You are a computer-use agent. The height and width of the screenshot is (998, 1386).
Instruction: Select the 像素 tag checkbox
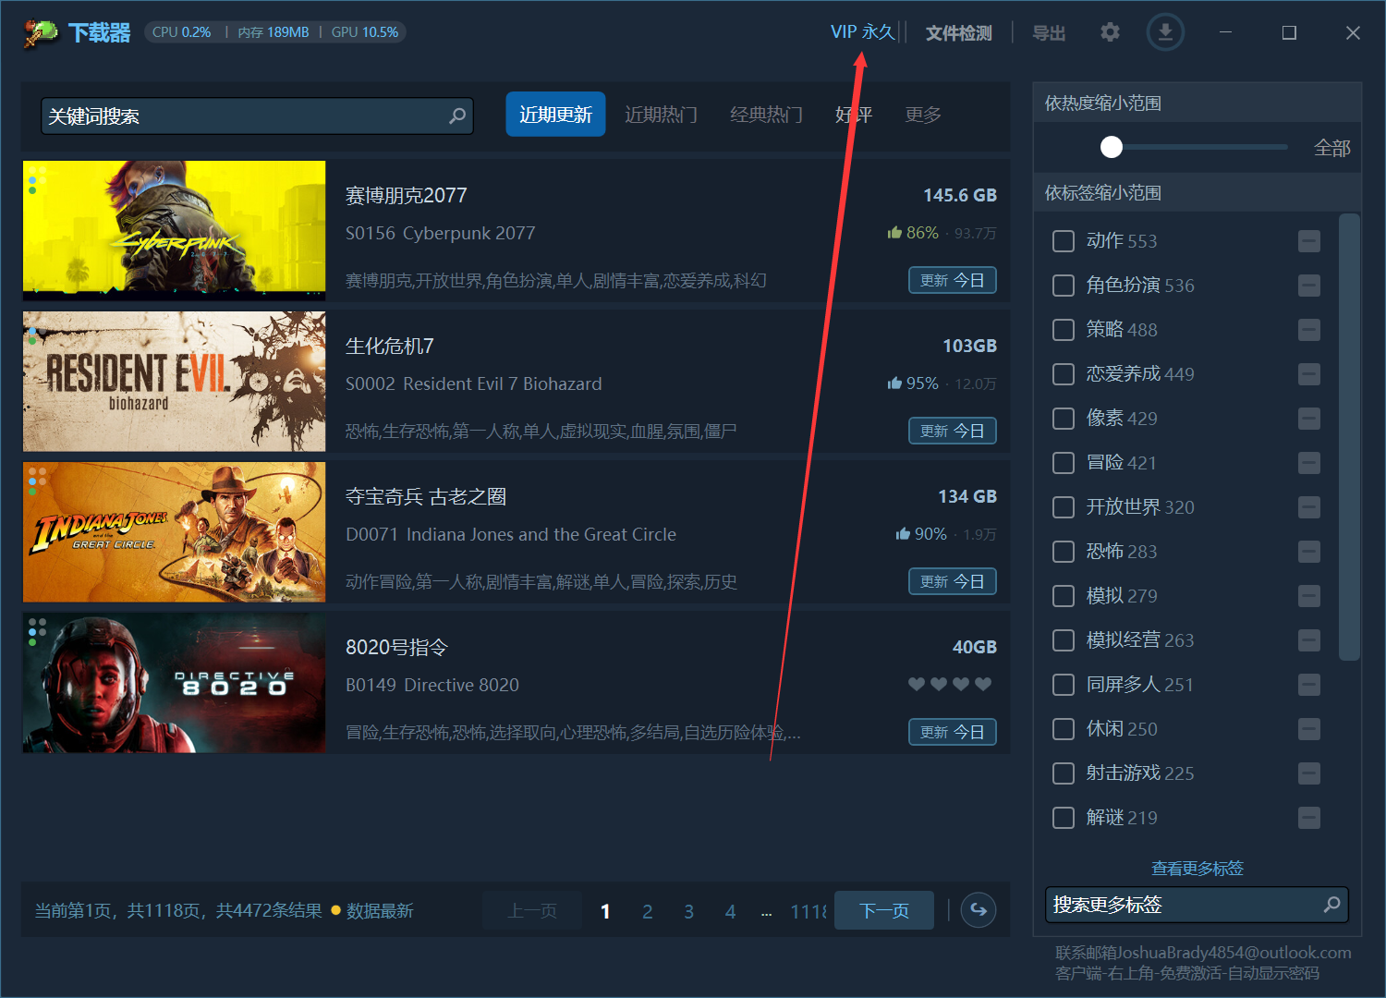(x=1064, y=419)
